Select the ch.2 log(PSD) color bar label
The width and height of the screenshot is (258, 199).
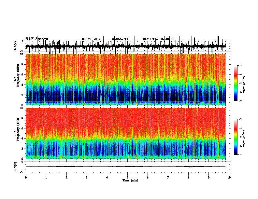(244, 138)
